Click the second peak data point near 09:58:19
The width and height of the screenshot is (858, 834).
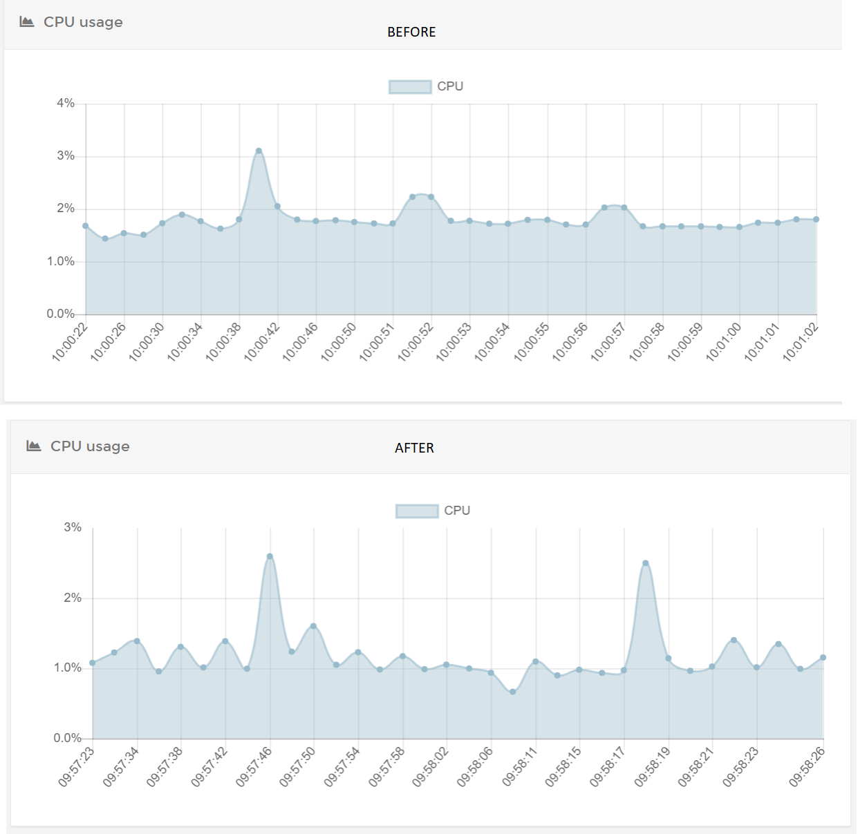pyautogui.click(x=646, y=563)
